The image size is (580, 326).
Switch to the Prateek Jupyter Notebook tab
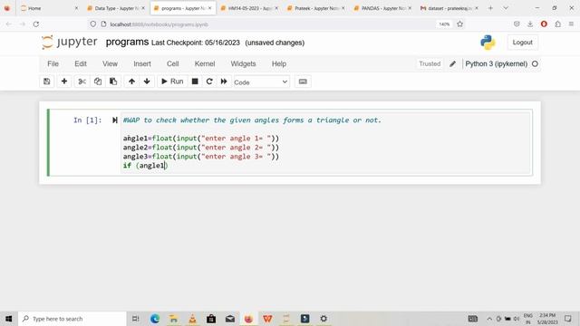pos(315,8)
